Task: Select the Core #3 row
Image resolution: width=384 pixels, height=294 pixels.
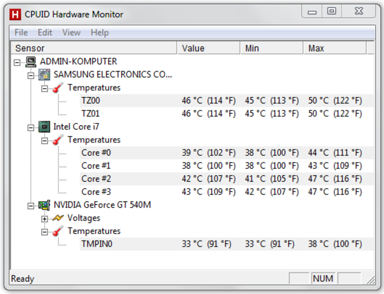Action: point(226,192)
